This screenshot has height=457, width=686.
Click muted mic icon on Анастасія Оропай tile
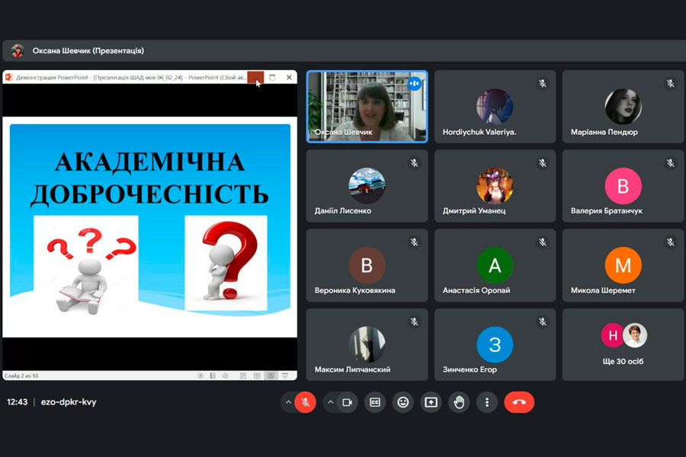(543, 242)
